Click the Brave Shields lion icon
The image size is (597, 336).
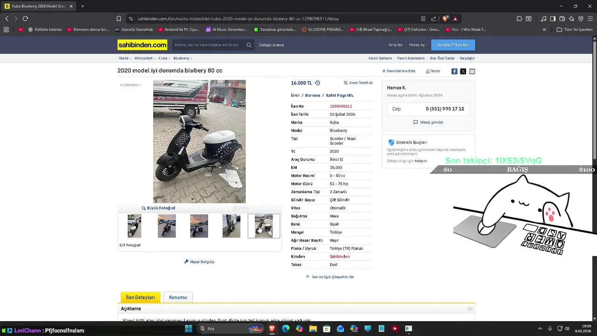coord(445,19)
